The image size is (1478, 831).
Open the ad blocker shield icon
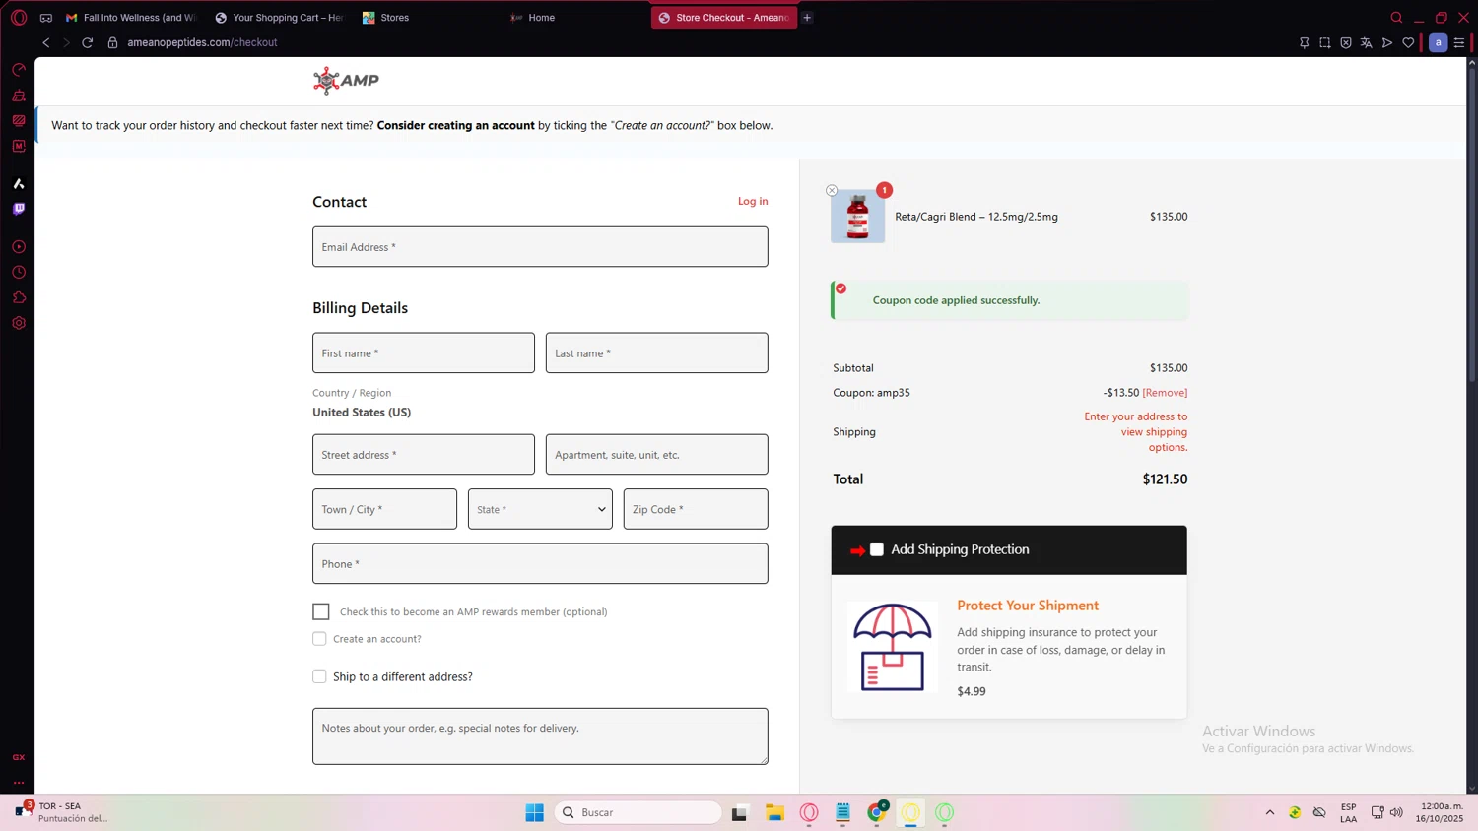(1345, 42)
